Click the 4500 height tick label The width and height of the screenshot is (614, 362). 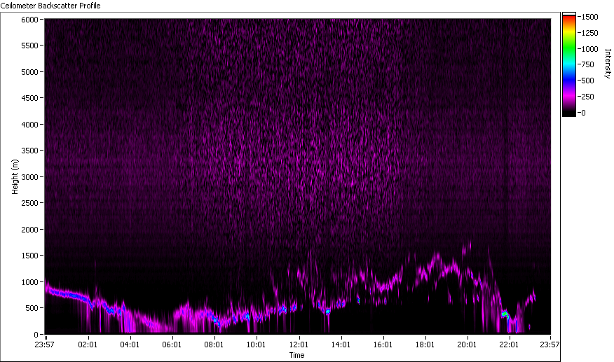[29, 98]
